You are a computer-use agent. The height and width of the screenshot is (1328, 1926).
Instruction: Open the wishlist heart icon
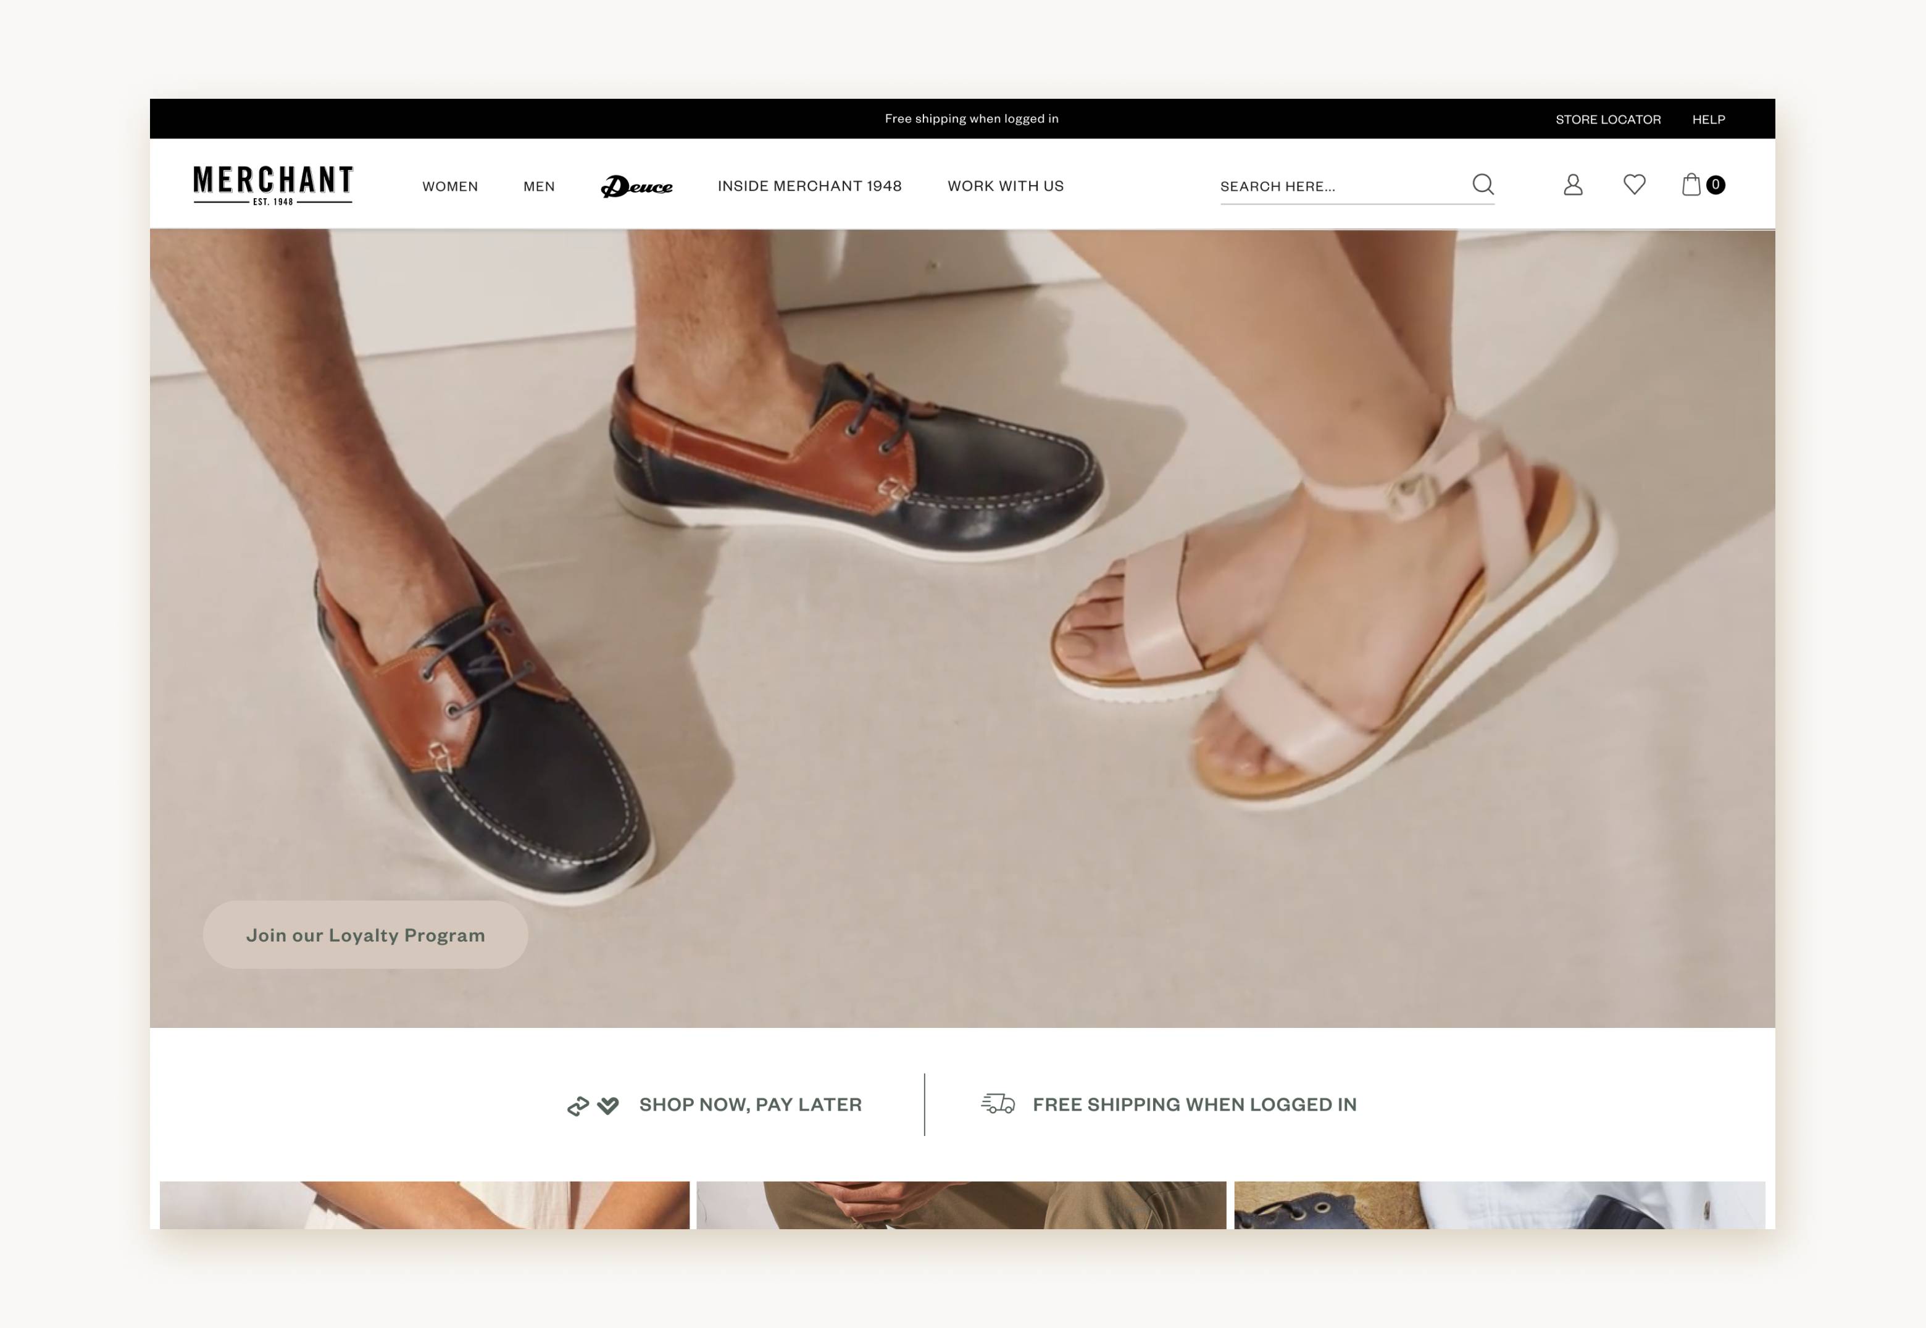click(x=1634, y=184)
